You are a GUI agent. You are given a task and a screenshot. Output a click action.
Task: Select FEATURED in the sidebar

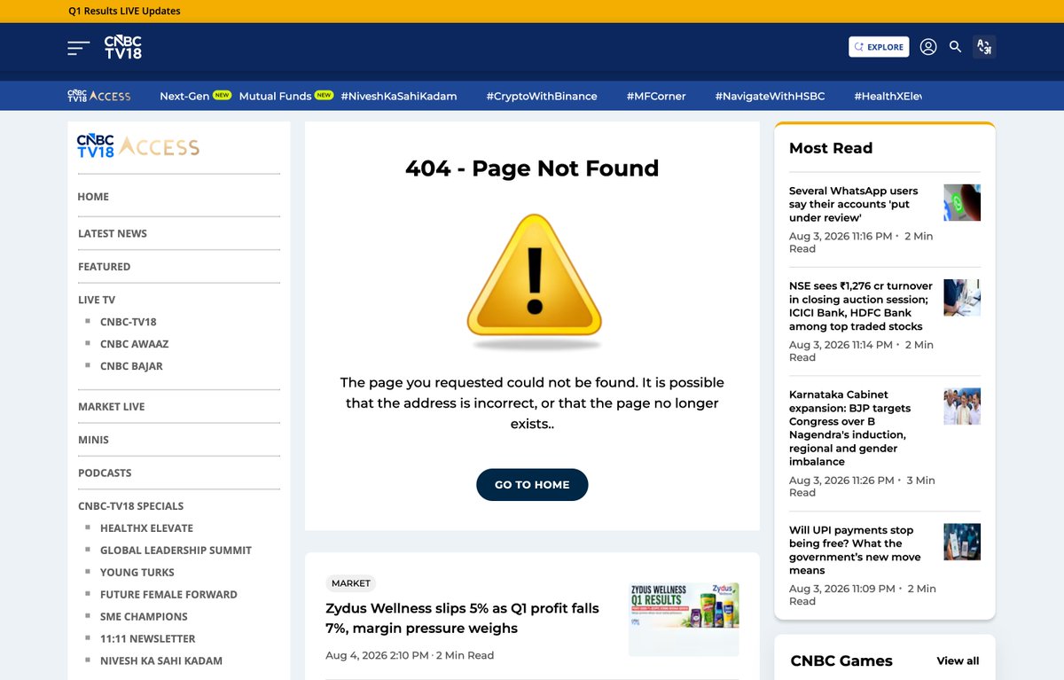(104, 267)
